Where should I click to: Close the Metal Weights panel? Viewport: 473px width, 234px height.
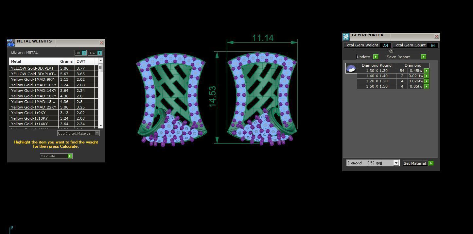(x=101, y=43)
